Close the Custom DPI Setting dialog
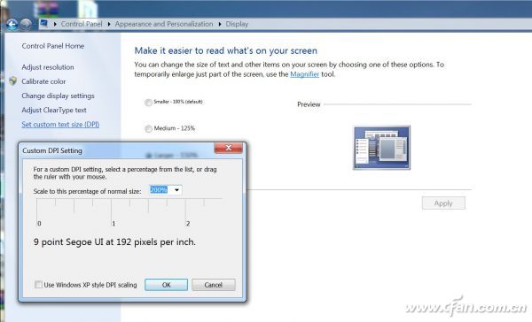This screenshot has width=532, height=322. 229,148
